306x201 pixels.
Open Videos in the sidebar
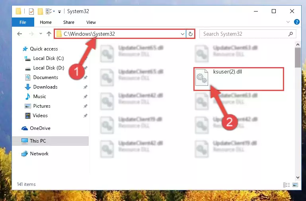click(x=40, y=116)
